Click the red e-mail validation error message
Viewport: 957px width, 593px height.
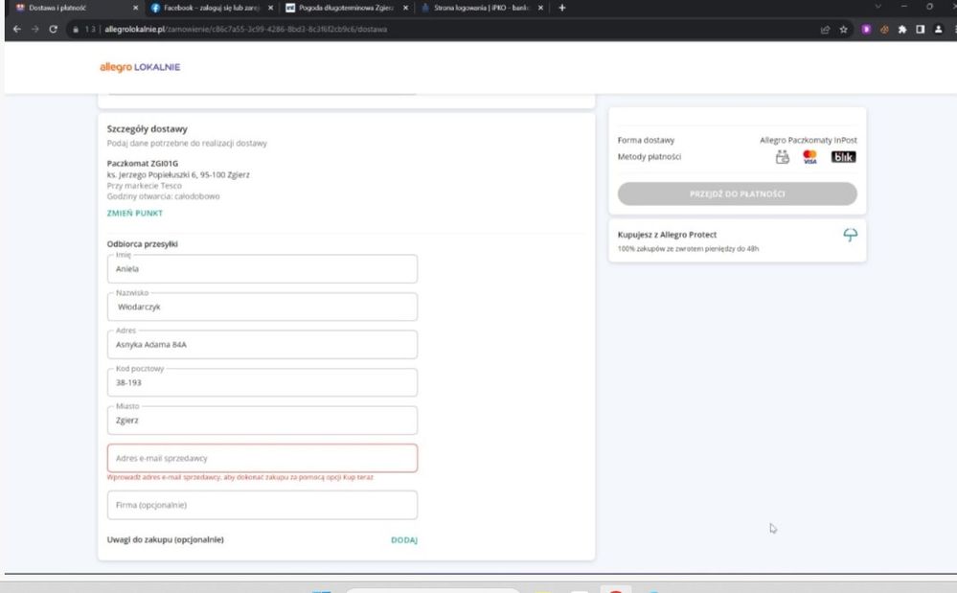pos(239,477)
